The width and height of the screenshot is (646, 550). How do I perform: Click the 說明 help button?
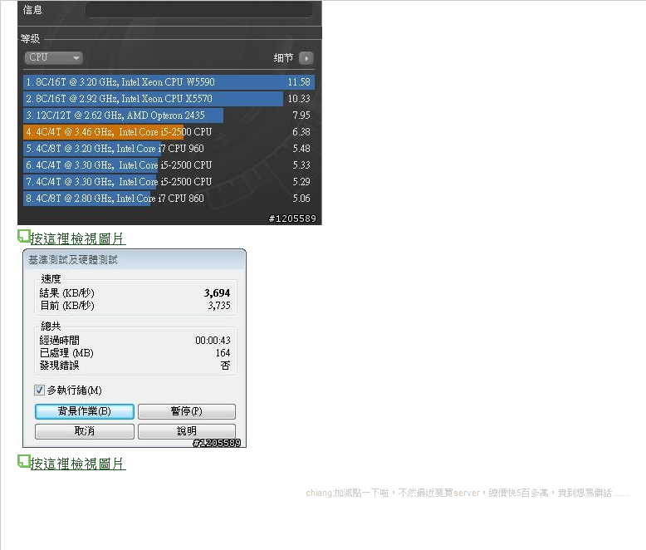[187, 431]
